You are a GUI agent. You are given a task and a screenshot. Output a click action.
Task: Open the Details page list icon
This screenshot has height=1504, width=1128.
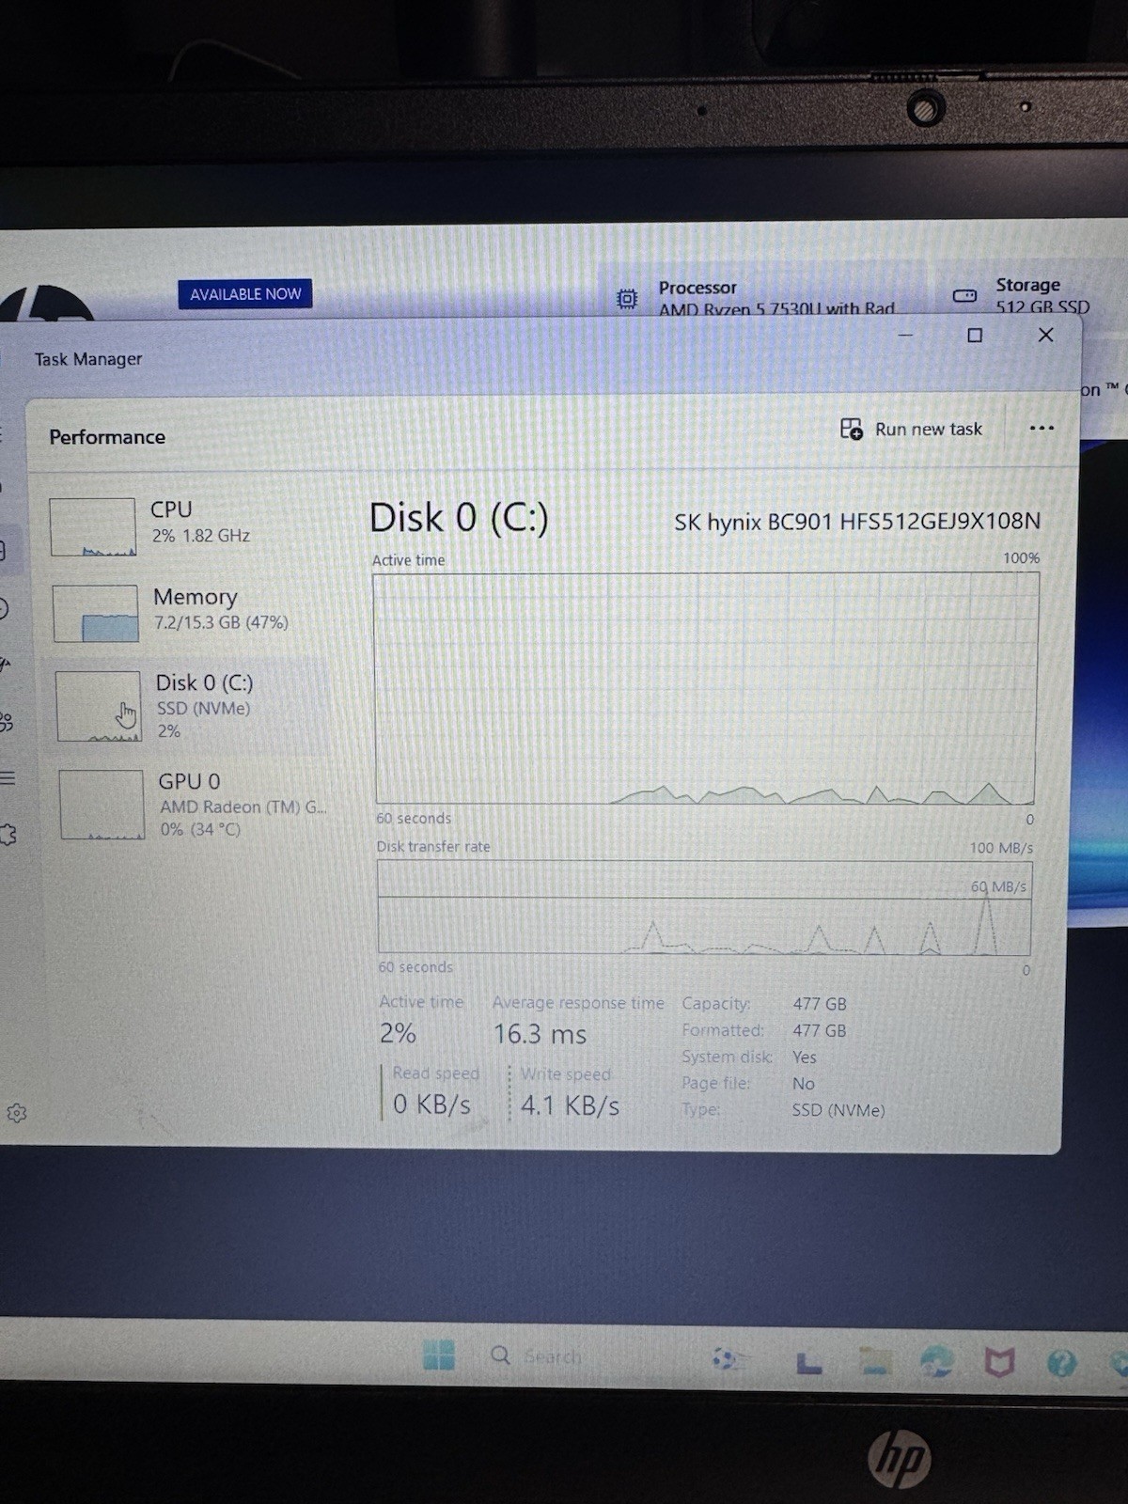coord(8,777)
